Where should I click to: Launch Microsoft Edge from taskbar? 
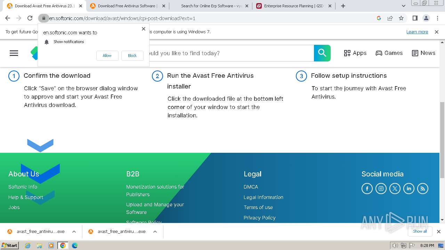point(74,245)
